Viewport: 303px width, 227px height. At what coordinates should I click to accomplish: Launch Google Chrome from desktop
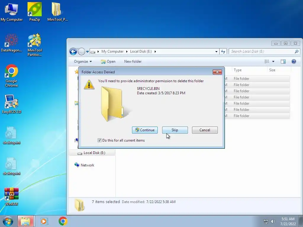[12, 76]
